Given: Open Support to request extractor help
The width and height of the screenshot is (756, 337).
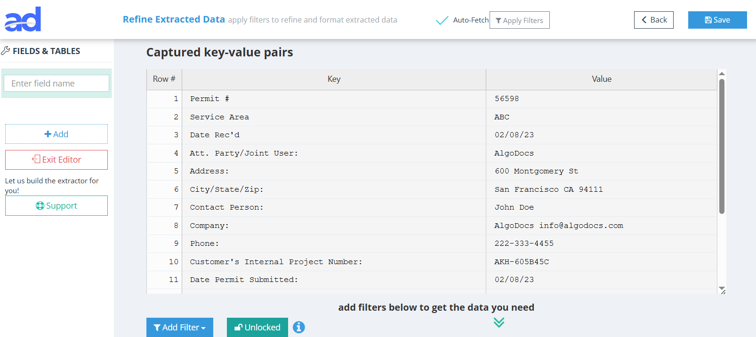Looking at the screenshot, I should coord(56,206).
